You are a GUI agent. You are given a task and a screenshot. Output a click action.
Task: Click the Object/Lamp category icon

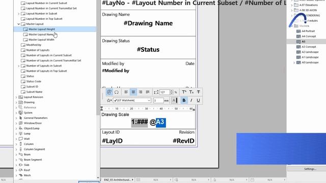click(x=20, y=128)
